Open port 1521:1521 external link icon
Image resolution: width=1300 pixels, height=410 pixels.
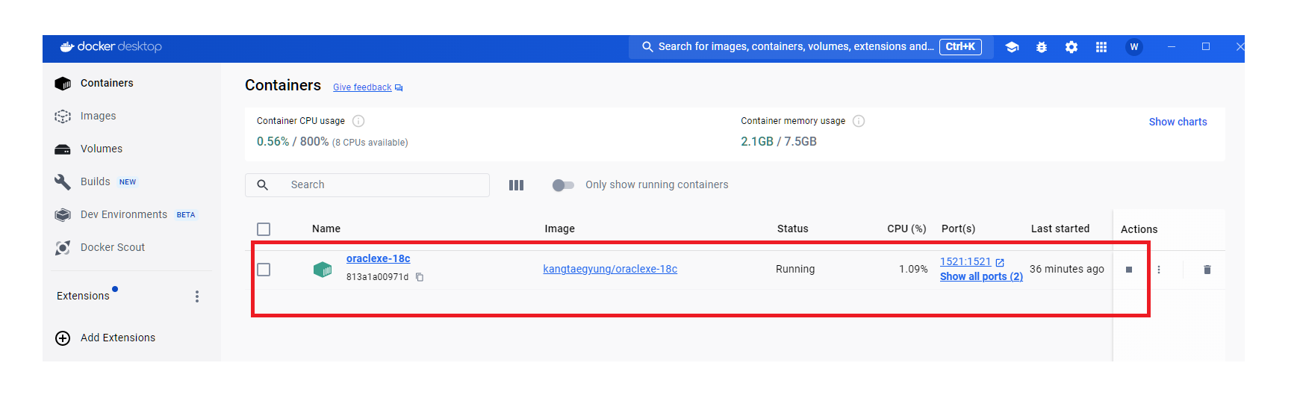pos(1000,262)
